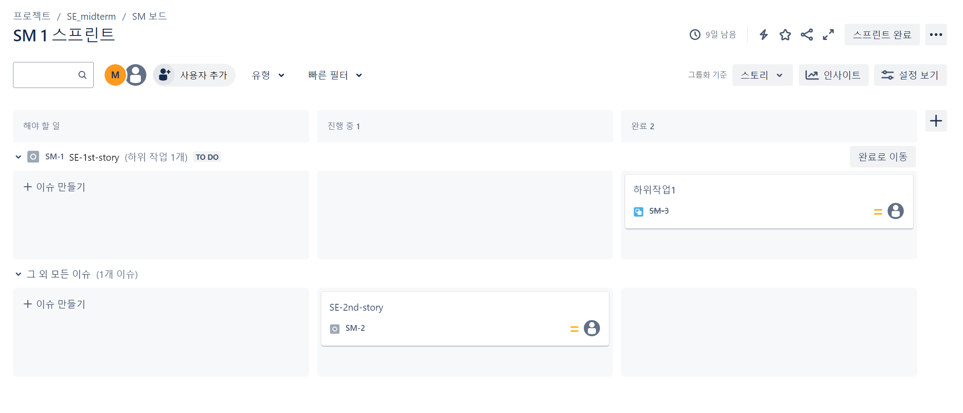Image resolution: width=963 pixels, height=413 pixels.
Task: Star this board as favorite
Action: coord(785,35)
